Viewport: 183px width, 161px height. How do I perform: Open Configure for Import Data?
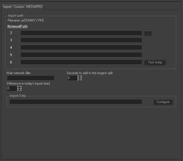pos(163,102)
